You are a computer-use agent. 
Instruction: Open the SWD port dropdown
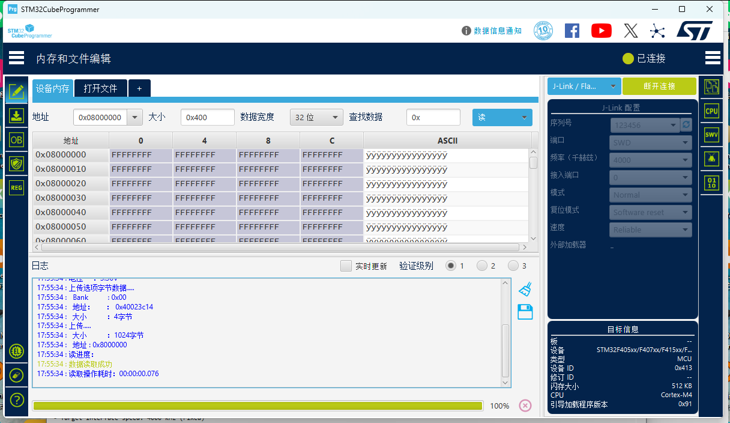point(651,142)
